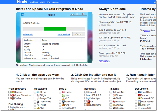This screenshot has height=111, width=157.
Task: Follow the press link
Action: [x=147, y=30]
